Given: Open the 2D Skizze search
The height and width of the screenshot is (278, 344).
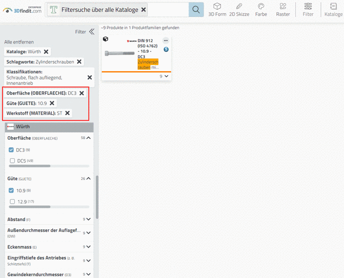Looking at the screenshot, I should (239, 10).
